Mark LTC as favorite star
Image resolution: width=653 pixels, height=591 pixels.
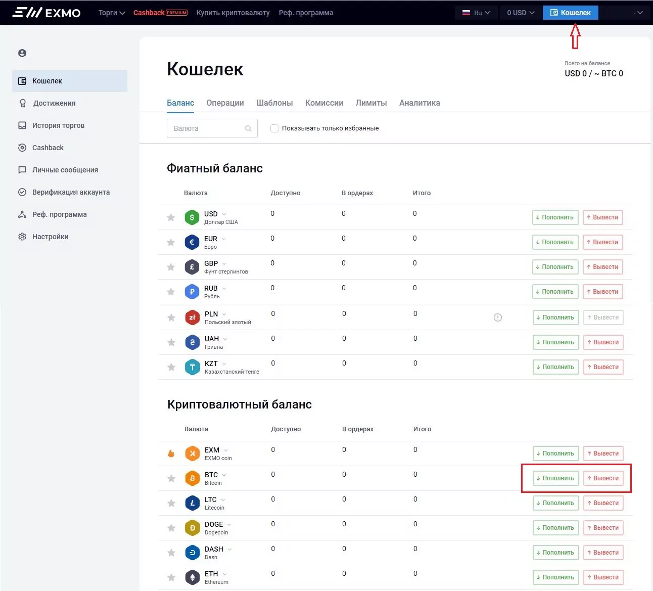click(171, 503)
